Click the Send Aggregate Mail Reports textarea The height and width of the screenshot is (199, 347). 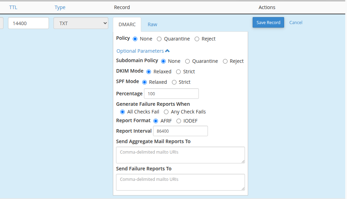pyautogui.click(x=180, y=155)
